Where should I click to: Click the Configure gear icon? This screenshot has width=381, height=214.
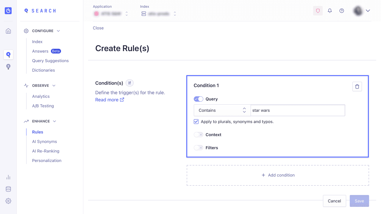pos(26,31)
